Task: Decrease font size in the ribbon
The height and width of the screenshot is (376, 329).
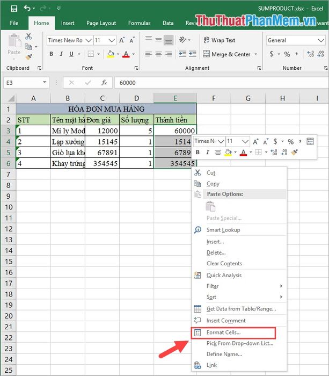Action: [132, 40]
